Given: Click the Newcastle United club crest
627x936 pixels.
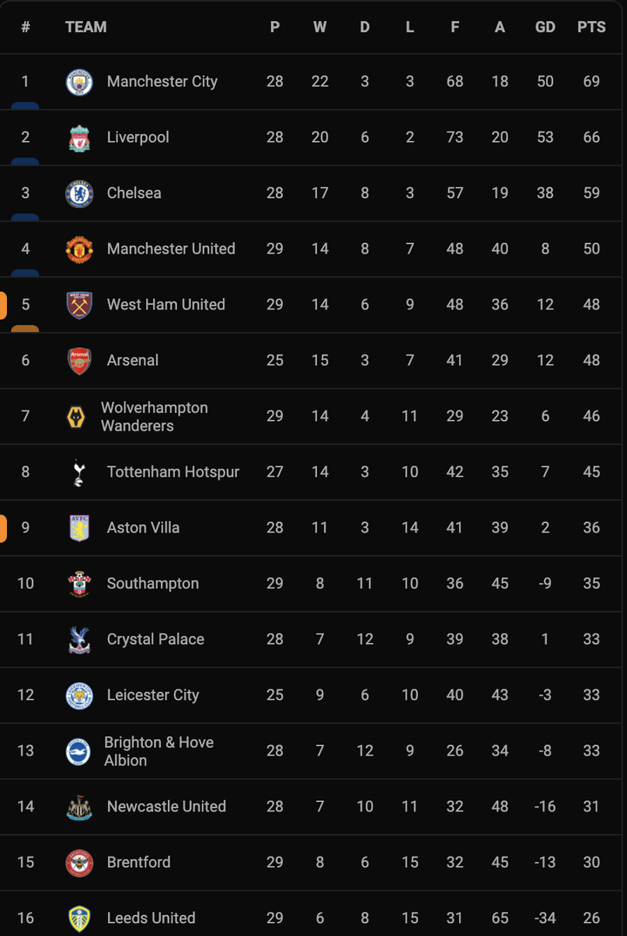Looking at the screenshot, I should point(79,806).
